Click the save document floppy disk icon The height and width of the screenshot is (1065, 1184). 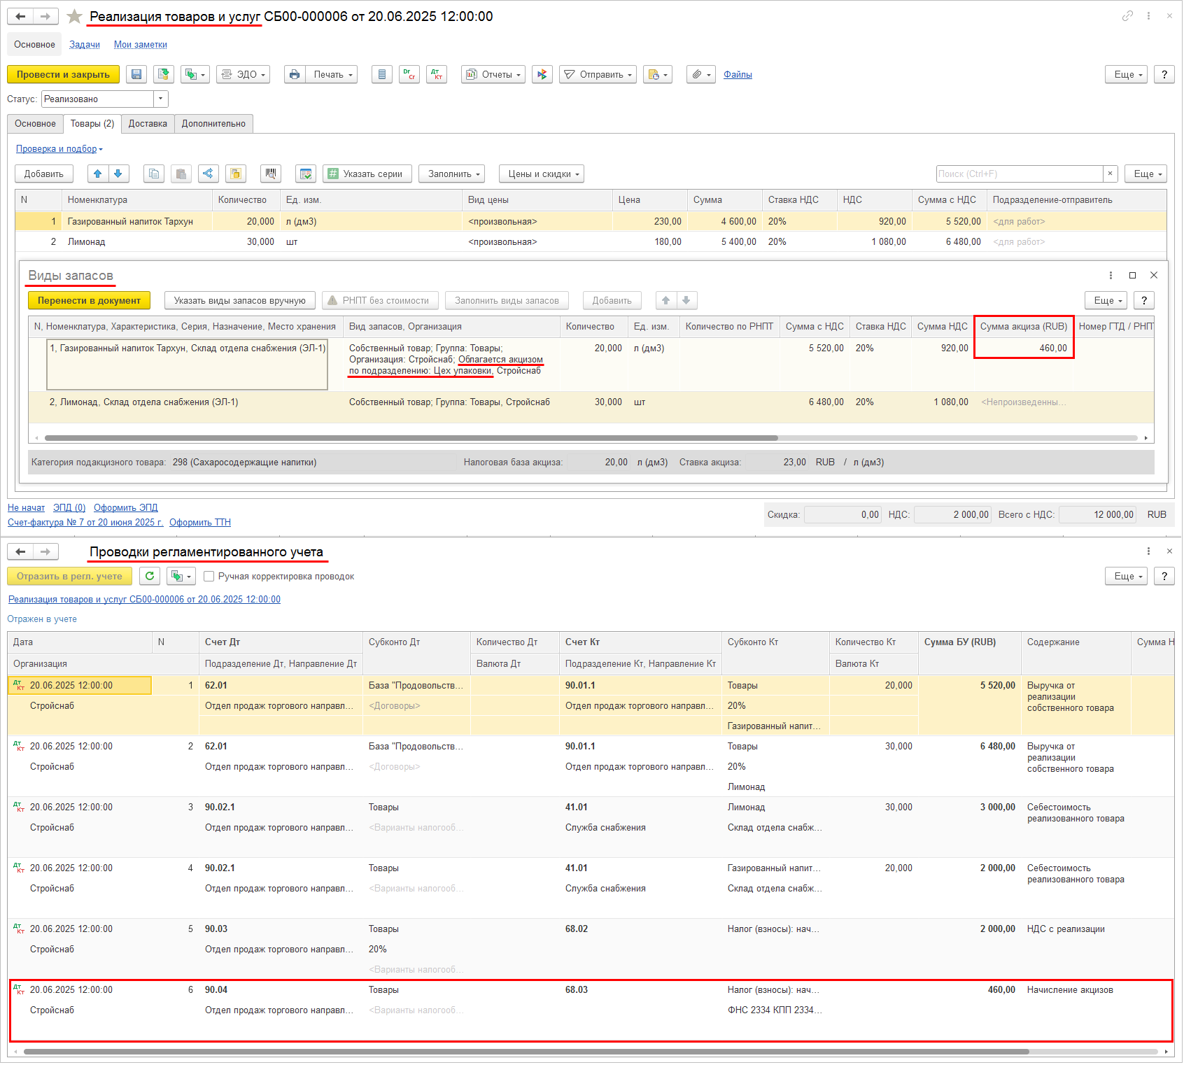point(136,74)
